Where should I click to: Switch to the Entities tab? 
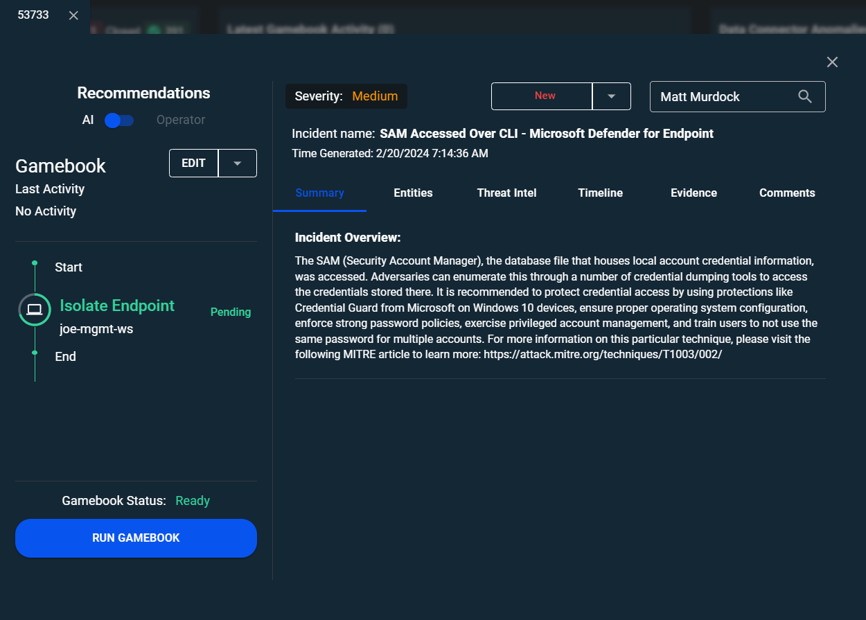click(413, 193)
